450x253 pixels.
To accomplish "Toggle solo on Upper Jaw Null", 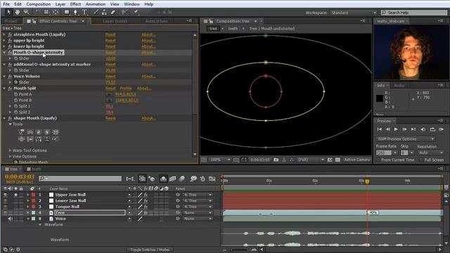I will (x=15, y=195).
